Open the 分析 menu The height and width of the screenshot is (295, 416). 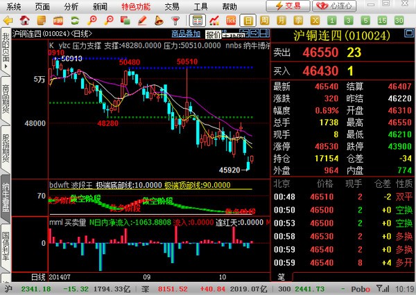coord(71,7)
